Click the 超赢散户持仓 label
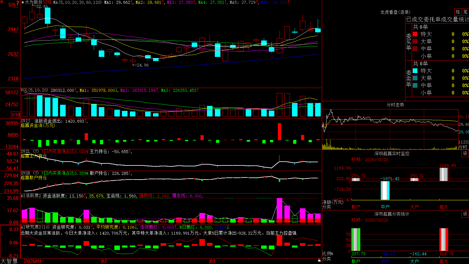 click(34, 177)
